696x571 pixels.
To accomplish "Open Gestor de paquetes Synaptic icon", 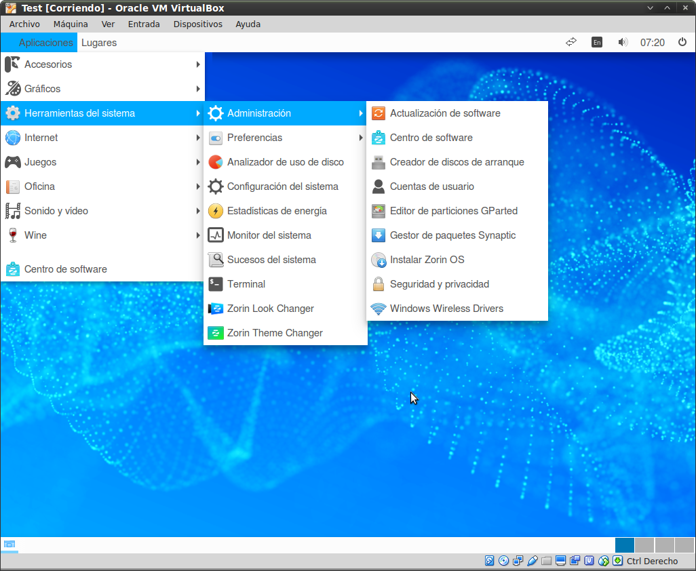I will [x=379, y=235].
